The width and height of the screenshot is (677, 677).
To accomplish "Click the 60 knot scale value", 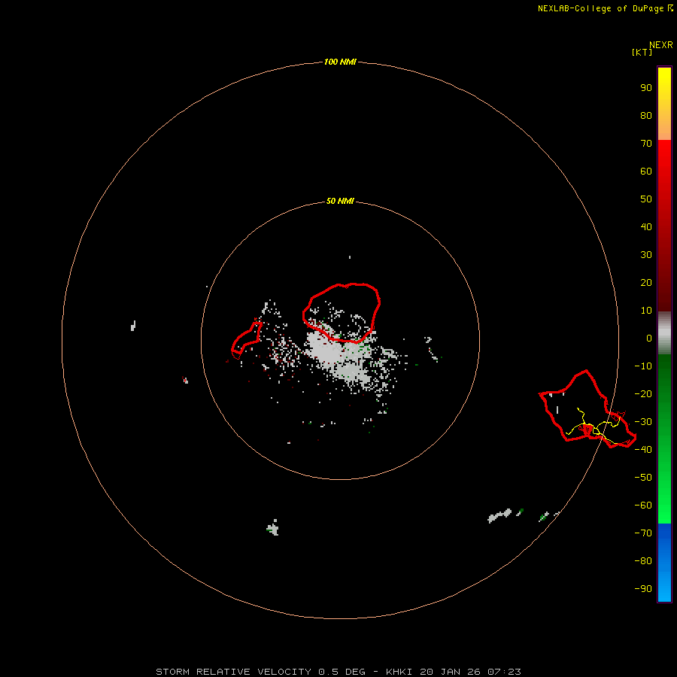I will (646, 172).
